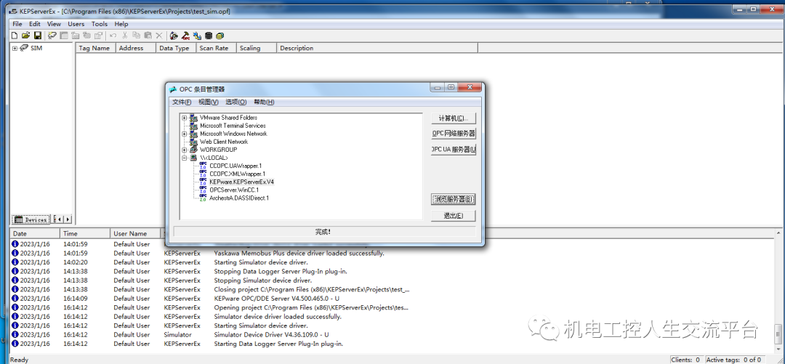This screenshot has height=364, width=785.
Task: Open the 文件(F) menu in OPC dialog
Action: tap(181, 102)
